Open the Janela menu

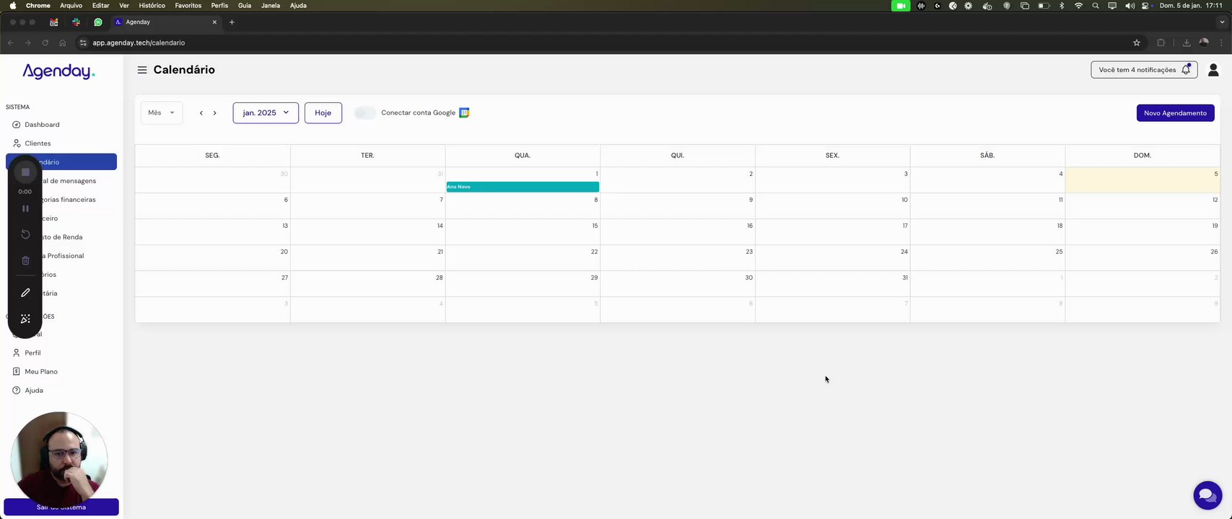(x=271, y=6)
